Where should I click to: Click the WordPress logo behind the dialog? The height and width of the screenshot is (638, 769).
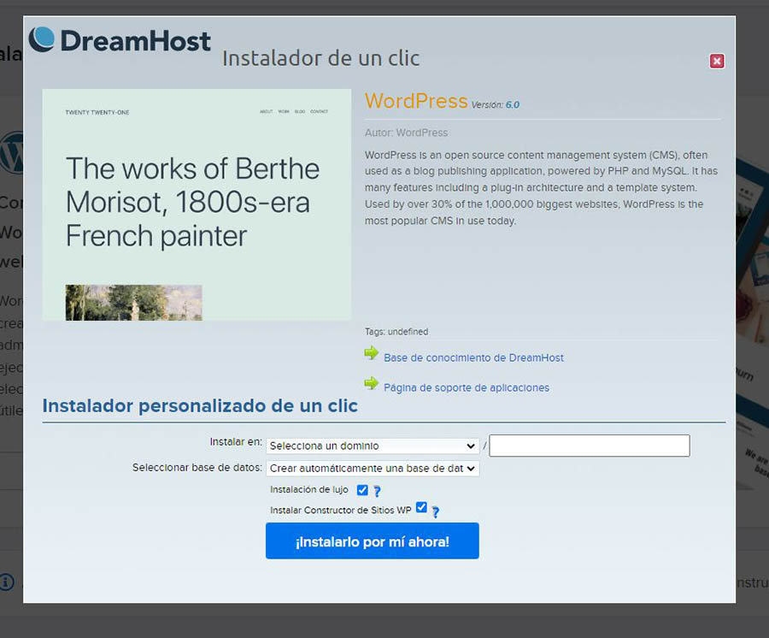tap(12, 154)
